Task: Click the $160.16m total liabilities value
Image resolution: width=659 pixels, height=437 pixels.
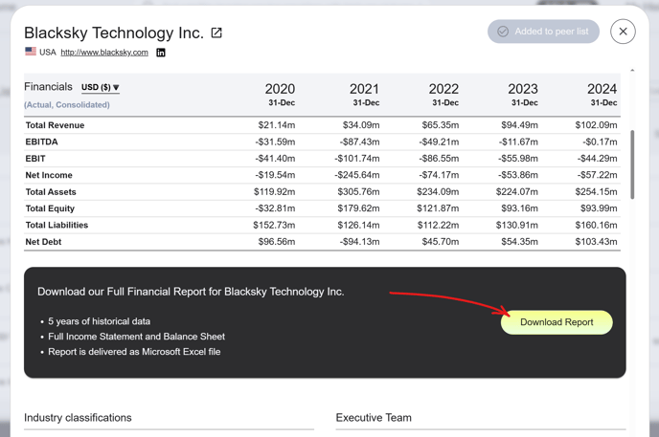Action: [x=596, y=225]
